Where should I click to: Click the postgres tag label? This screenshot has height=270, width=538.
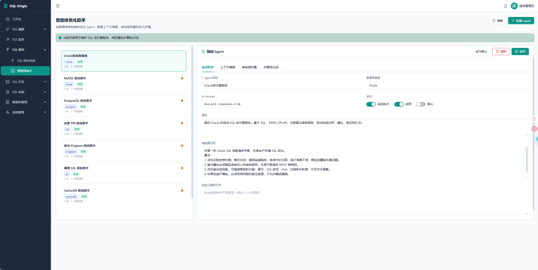pyautogui.click(x=71, y=107)
